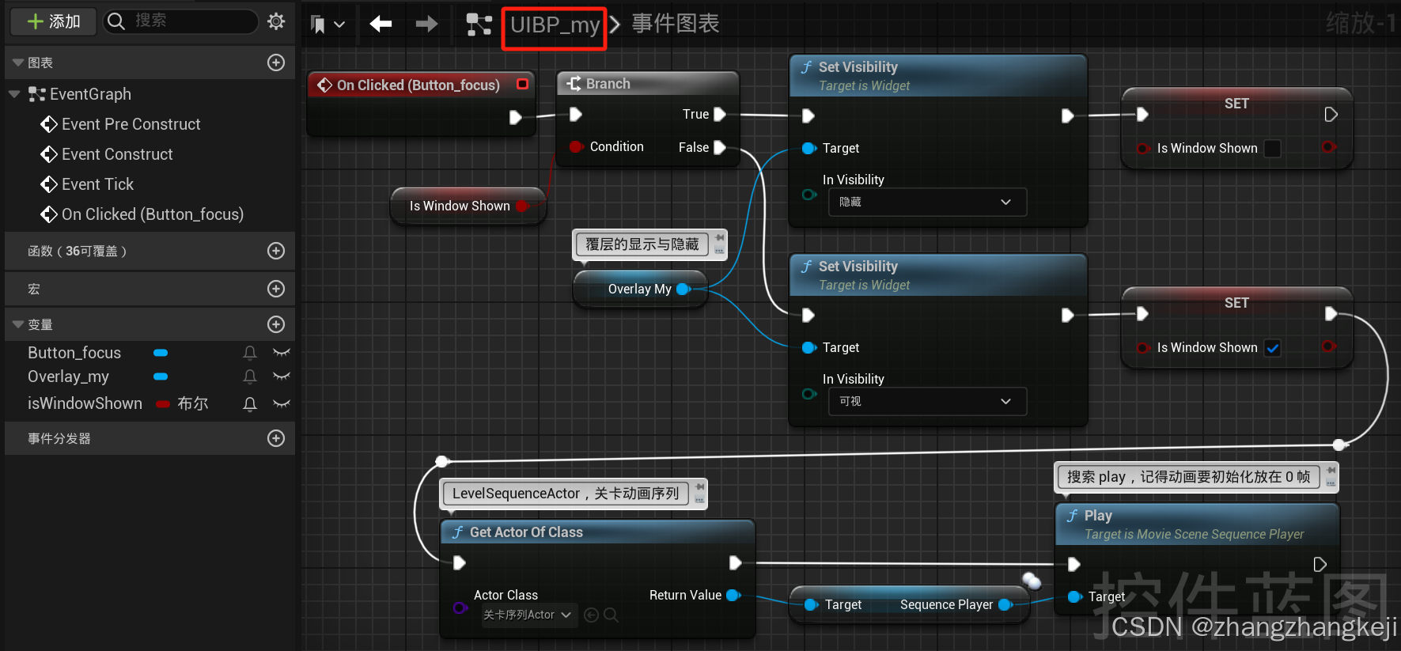Open In Visibility dropdown showing 隐藏

927,202
